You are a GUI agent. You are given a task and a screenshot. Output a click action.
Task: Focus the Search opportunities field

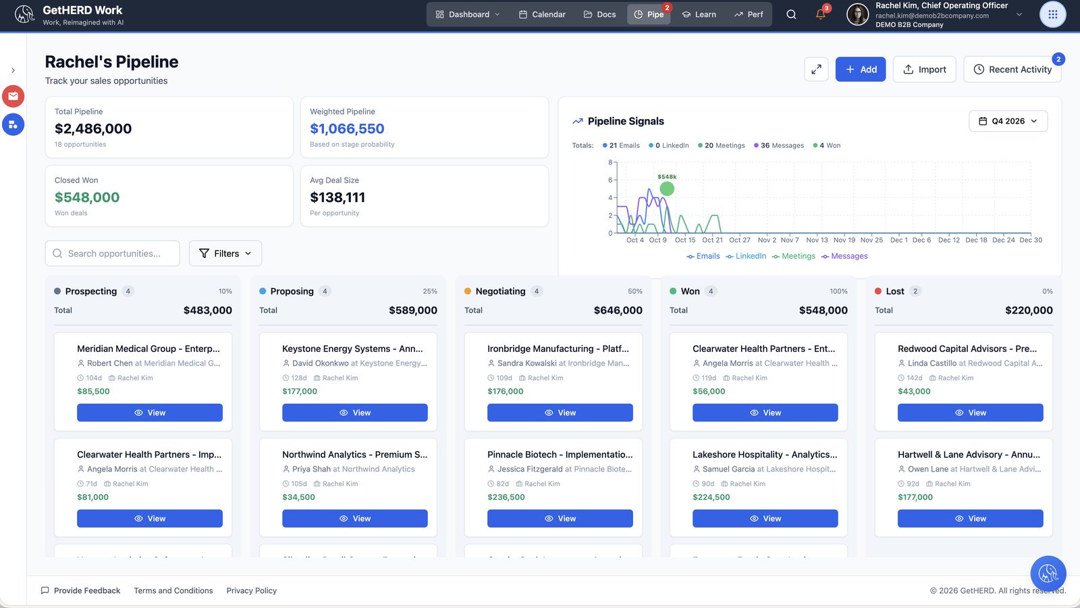[x=113, y=253]
